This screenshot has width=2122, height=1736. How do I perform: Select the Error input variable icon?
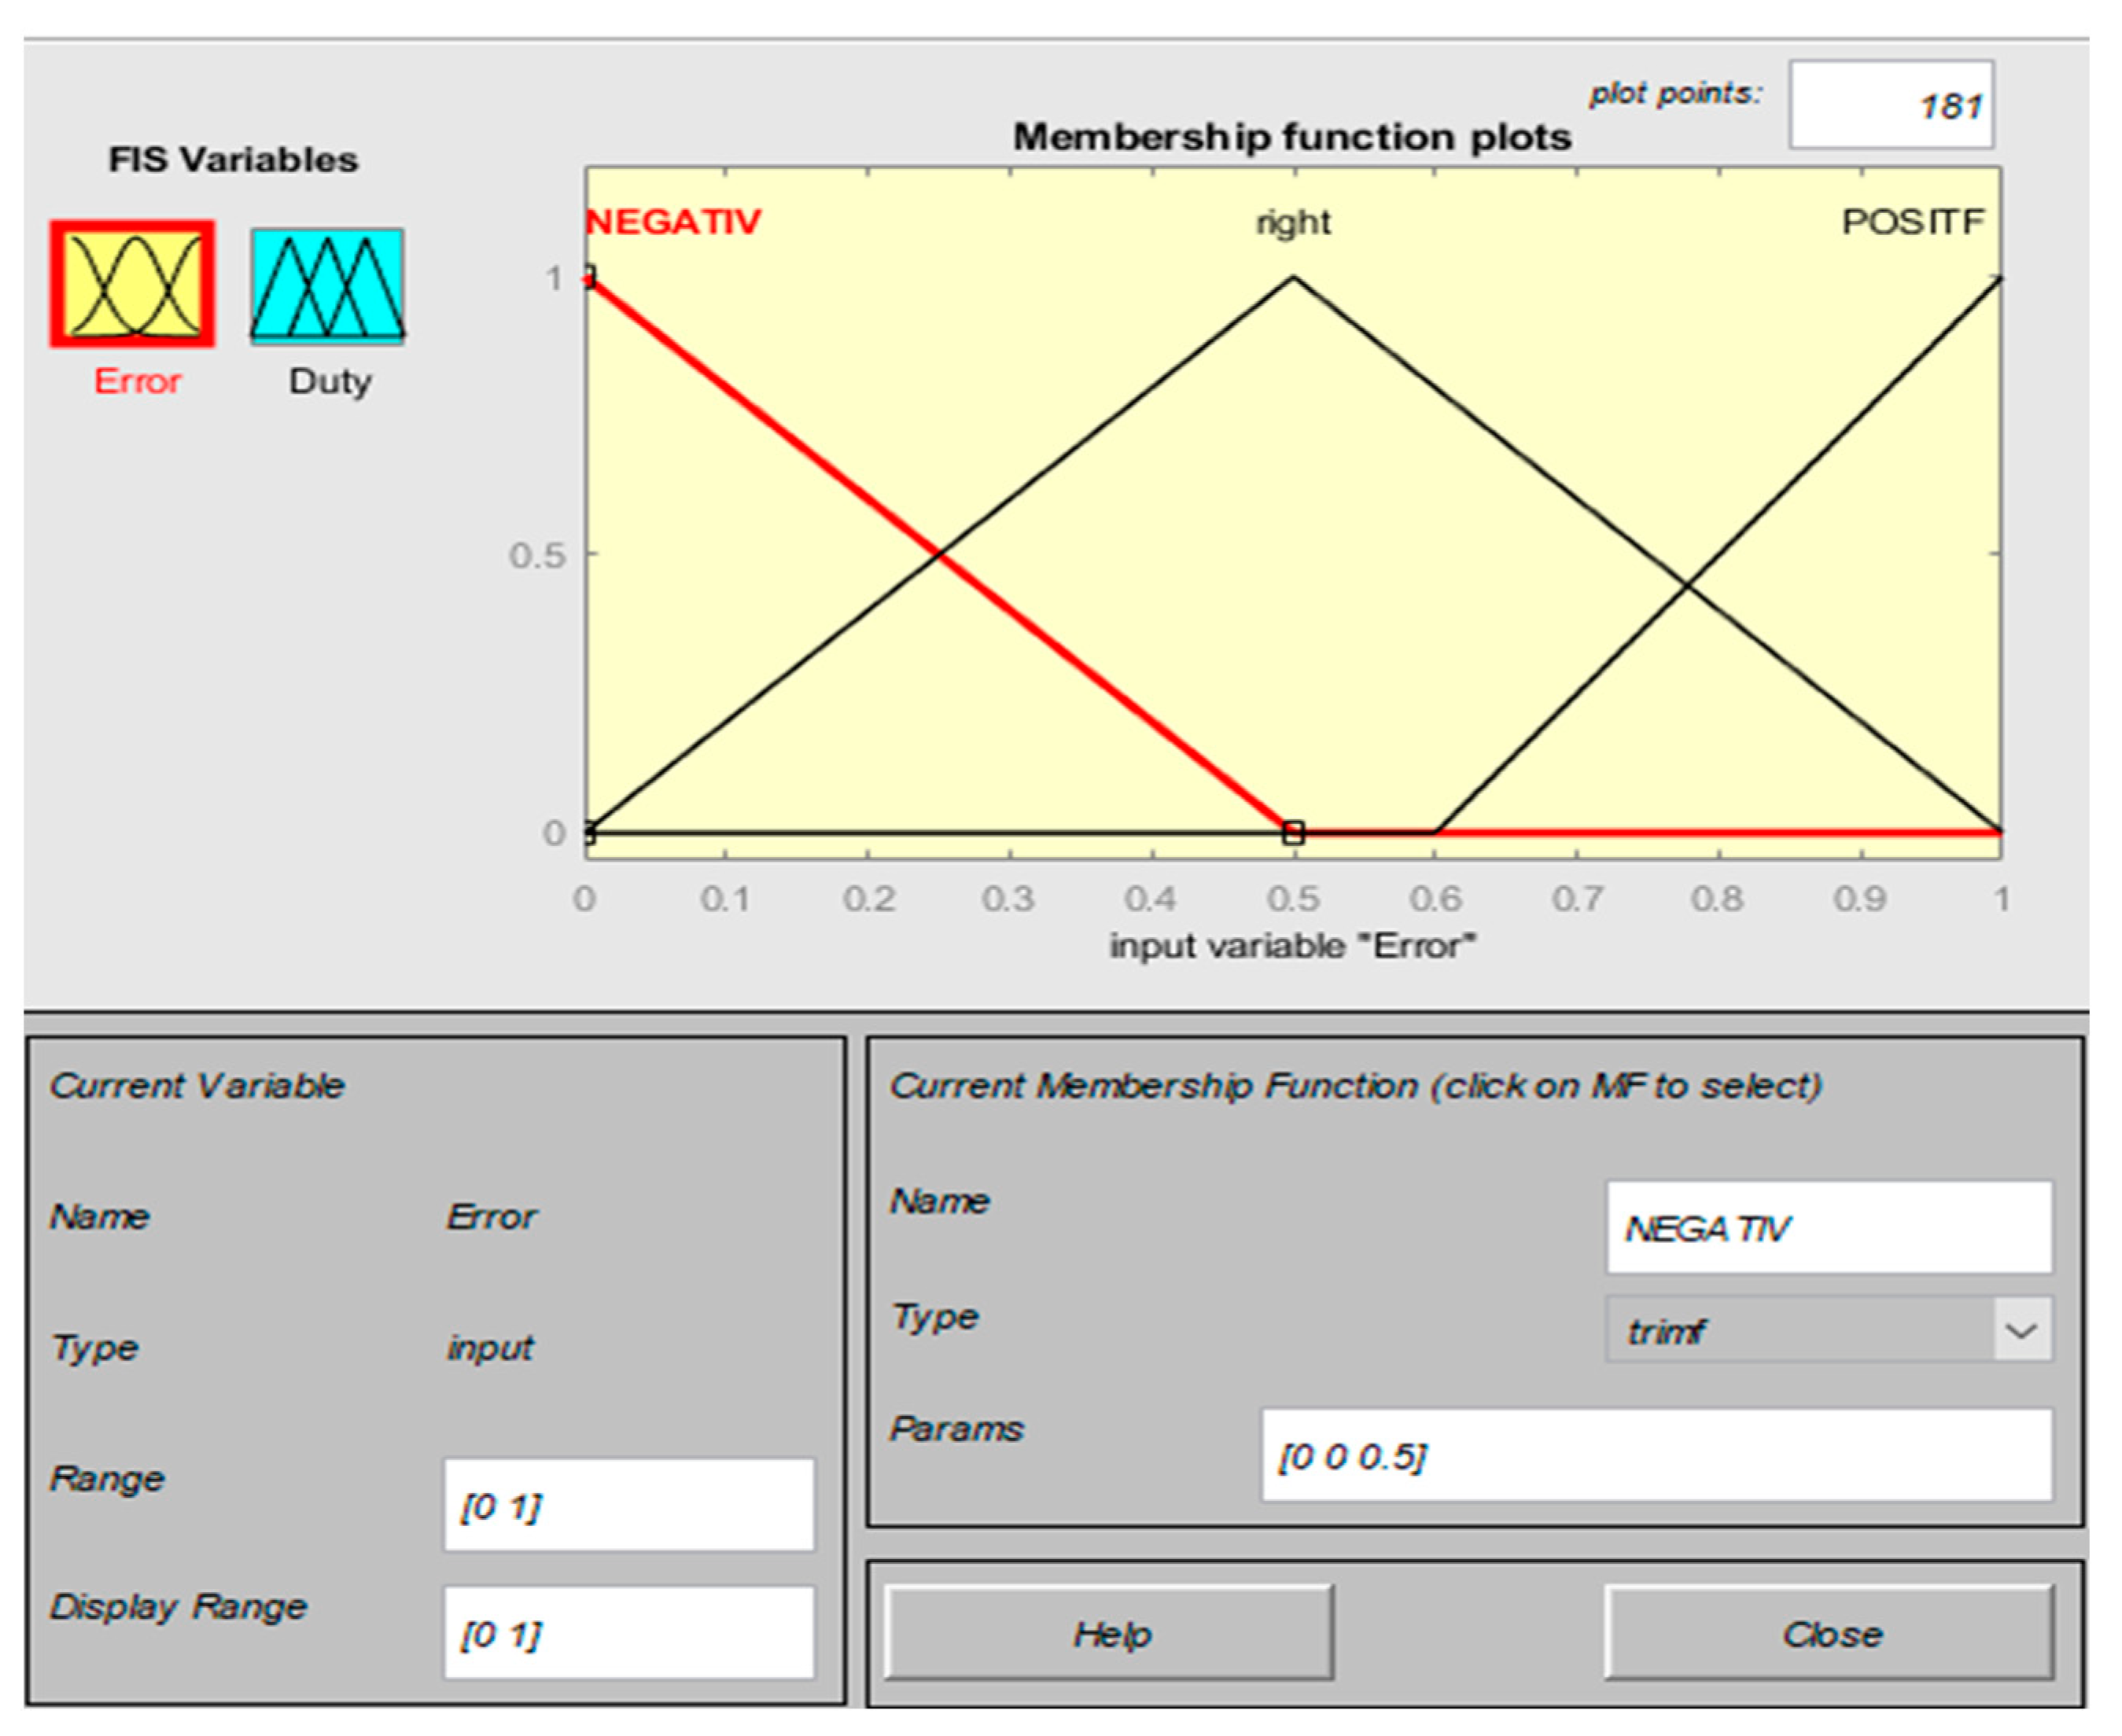[132, 284]
